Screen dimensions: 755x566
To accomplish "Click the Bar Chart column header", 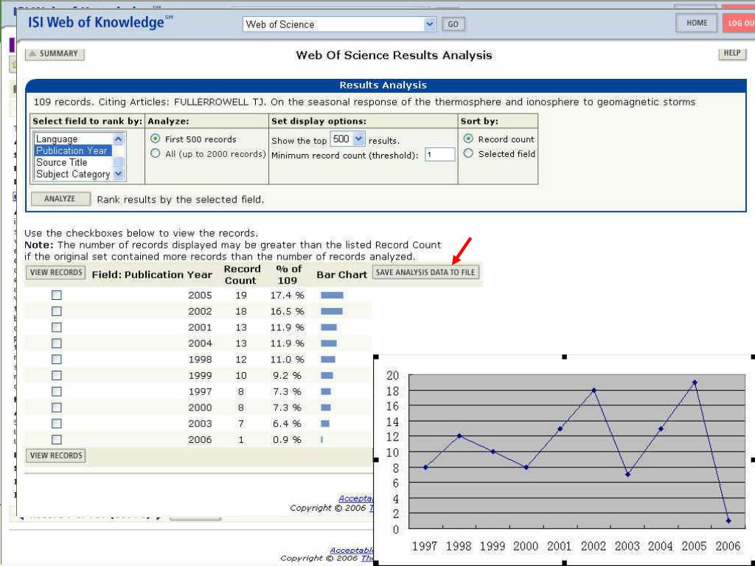I will tap(341, 274).
